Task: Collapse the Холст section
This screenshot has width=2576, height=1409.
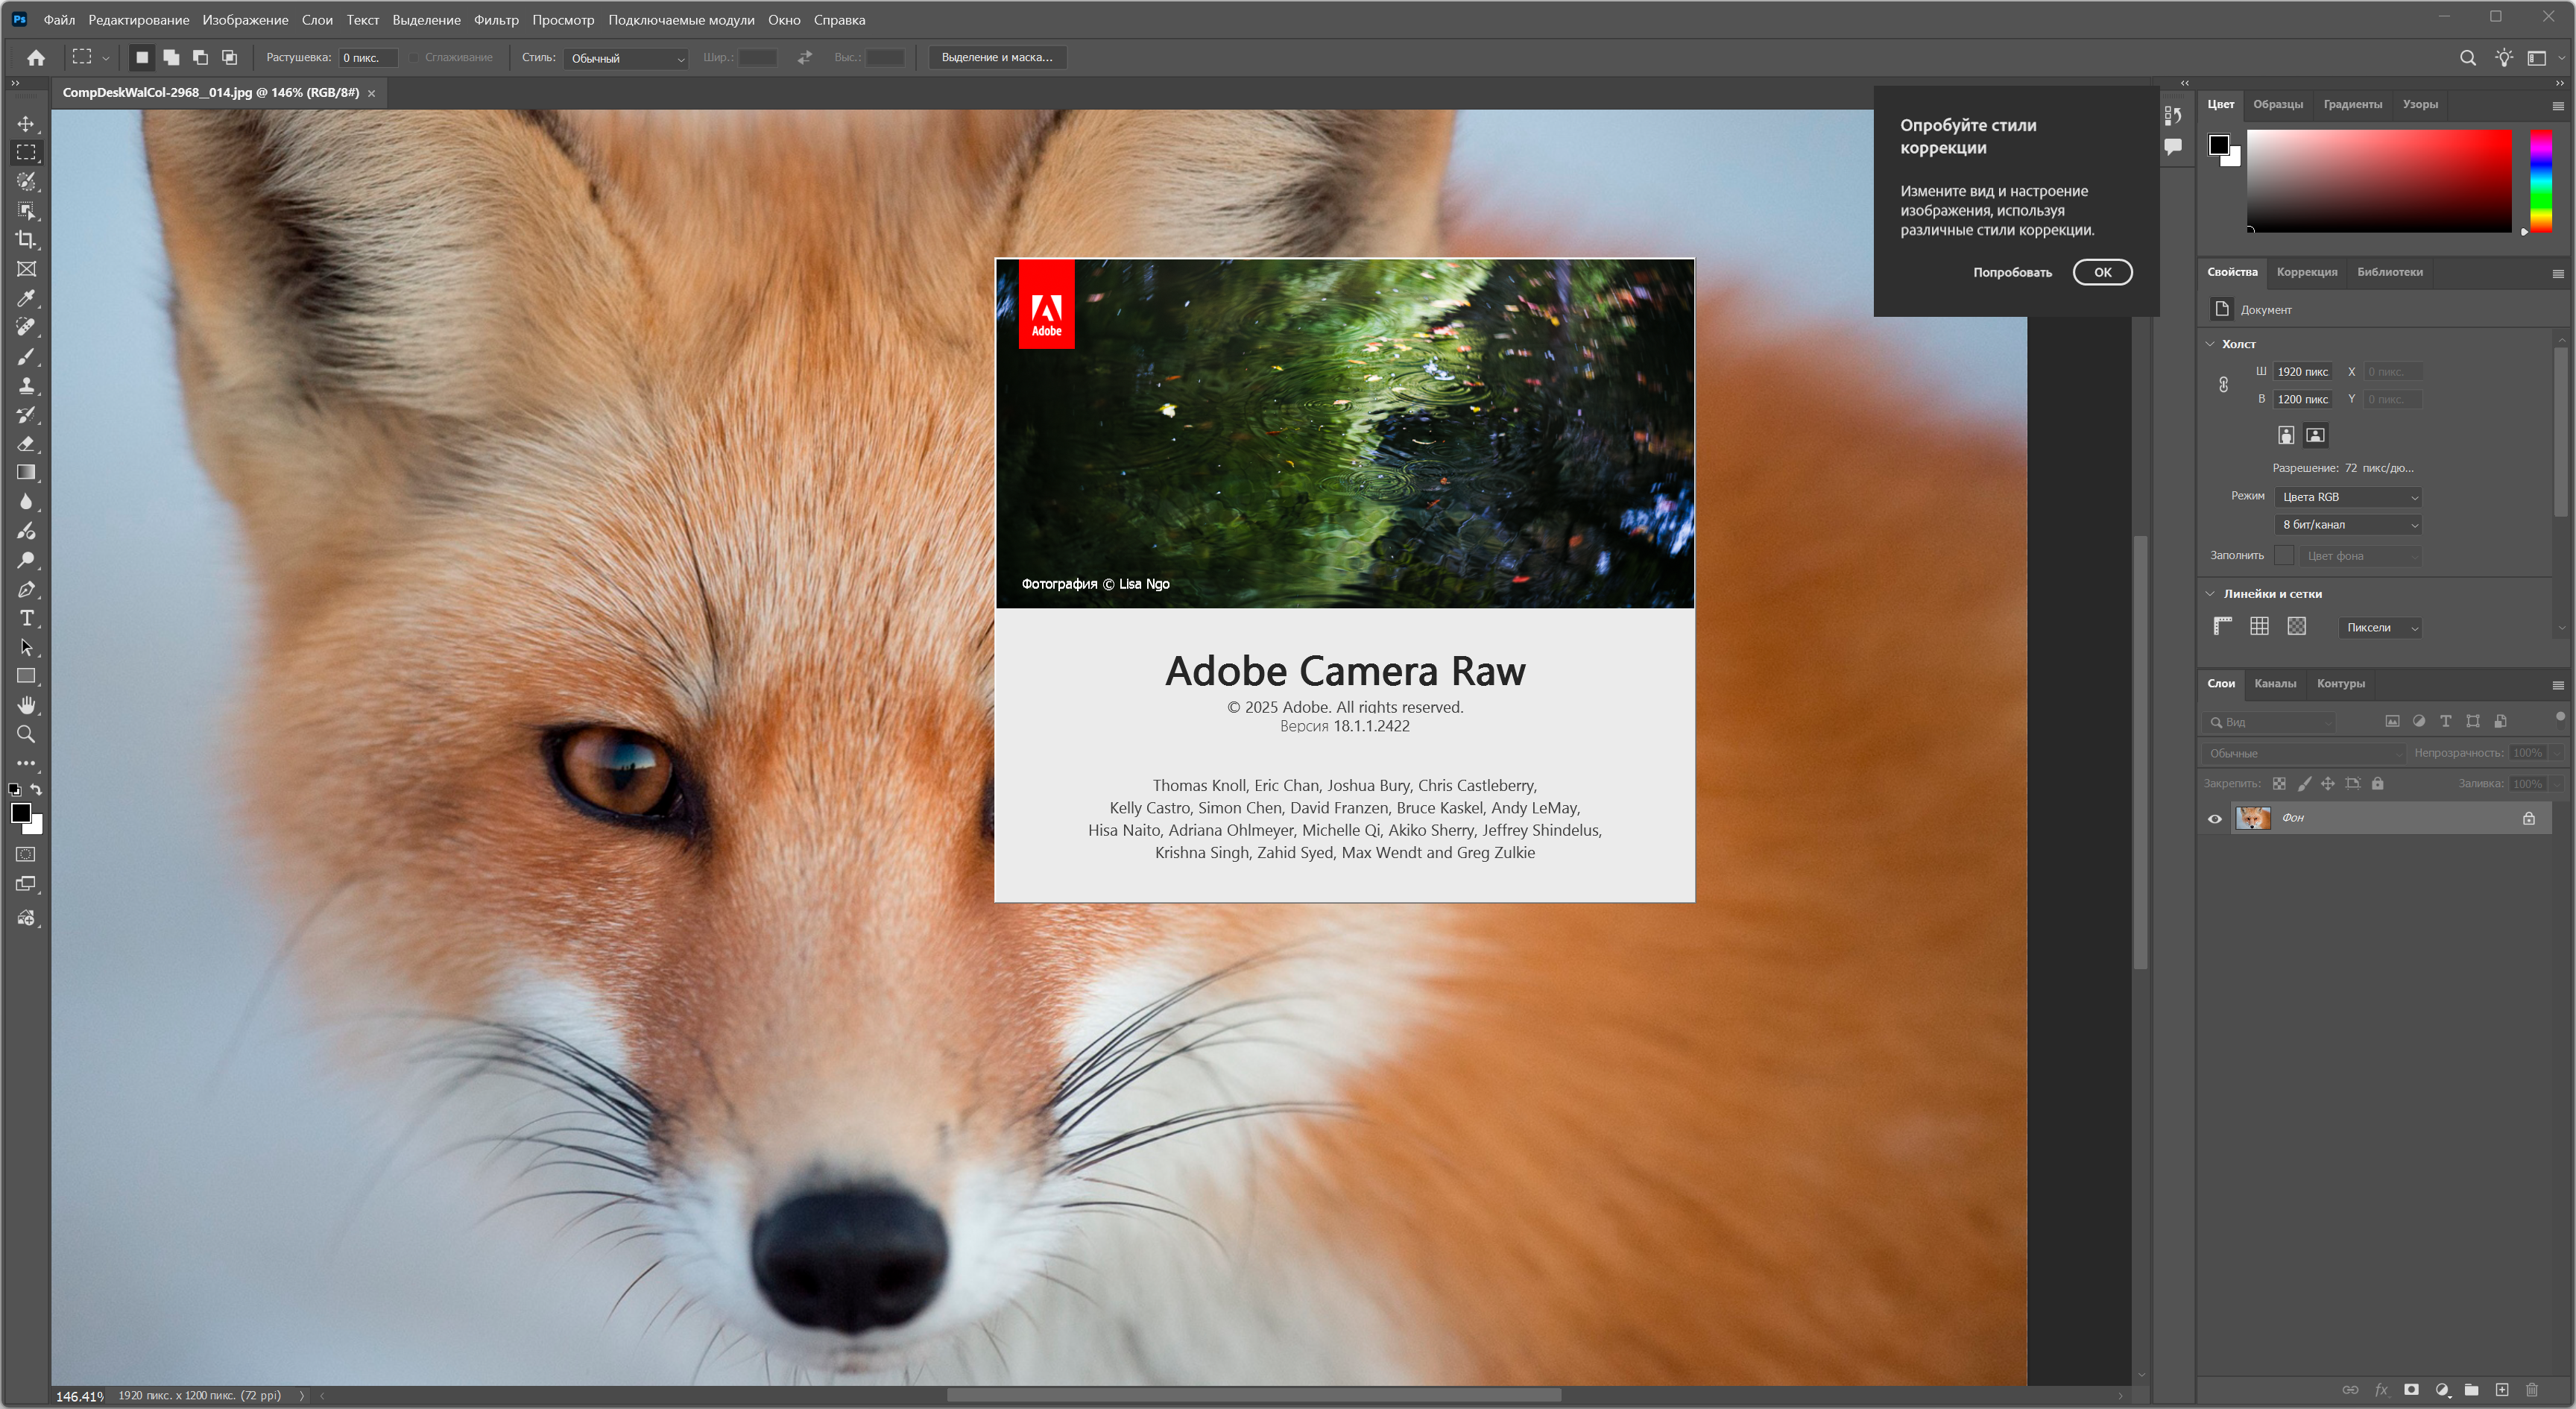Action: coord(2211,344)
